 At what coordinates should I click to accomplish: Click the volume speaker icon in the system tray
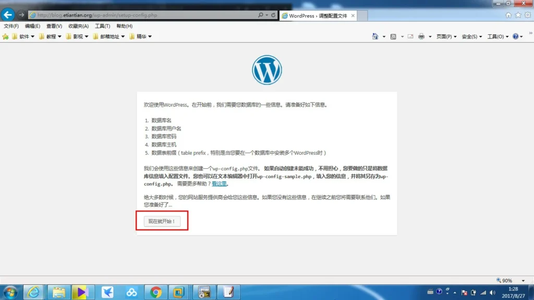(492, 292)
